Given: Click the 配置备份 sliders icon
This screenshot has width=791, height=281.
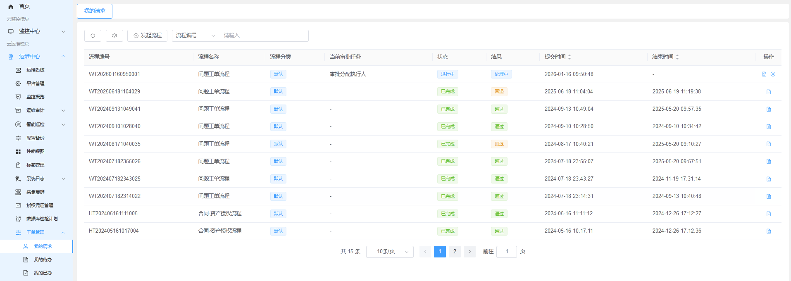Looking at the screenshot, I should click(18, 138).
